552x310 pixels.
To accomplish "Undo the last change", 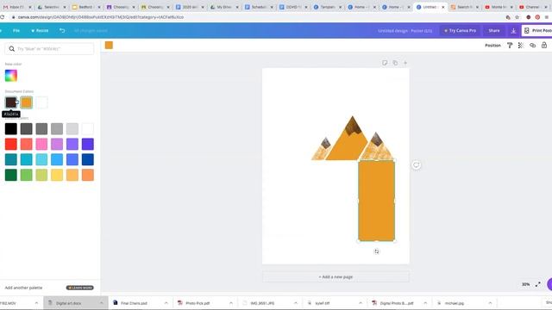I will (x=62, y=31).
